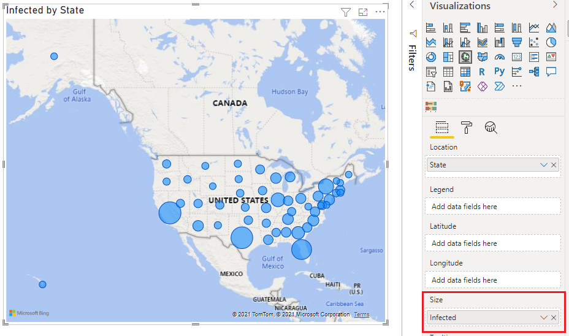This screenshot has height=336, width=569.
Task: Select the KPI visual
Action: click(x=551, y=57)
